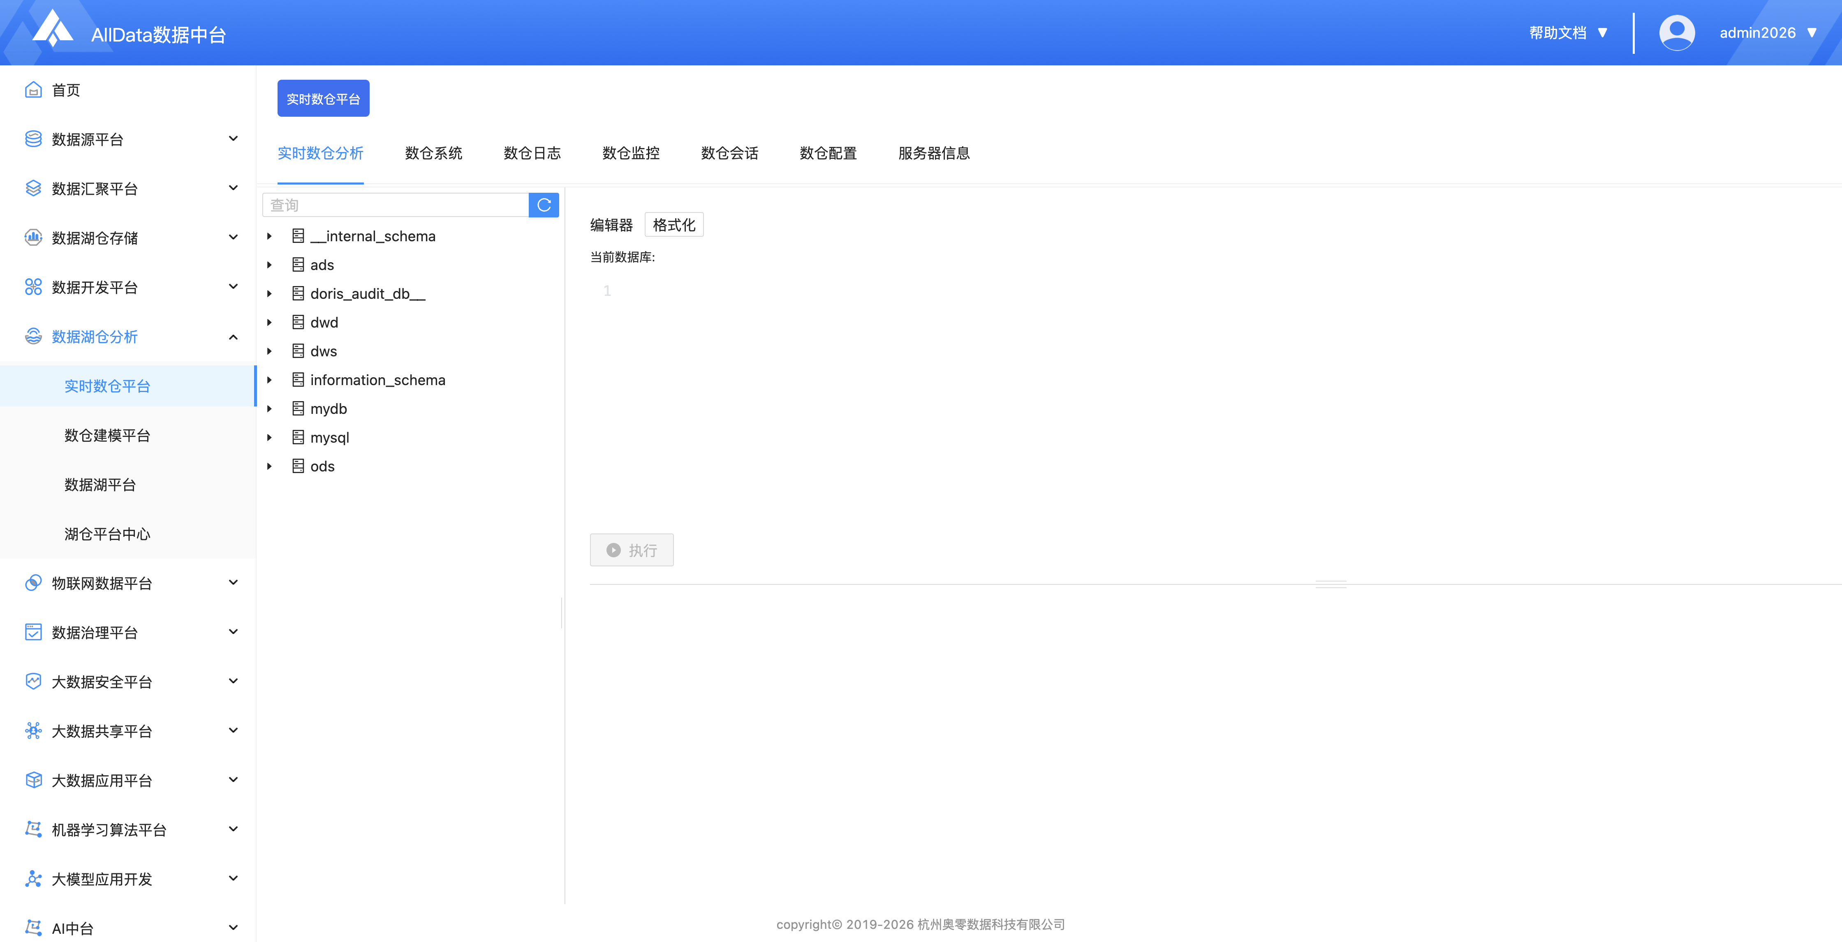Click the 数据汇聚平台 layers icon
Screen dimensions: 1842x942
[x=33, y=188]
